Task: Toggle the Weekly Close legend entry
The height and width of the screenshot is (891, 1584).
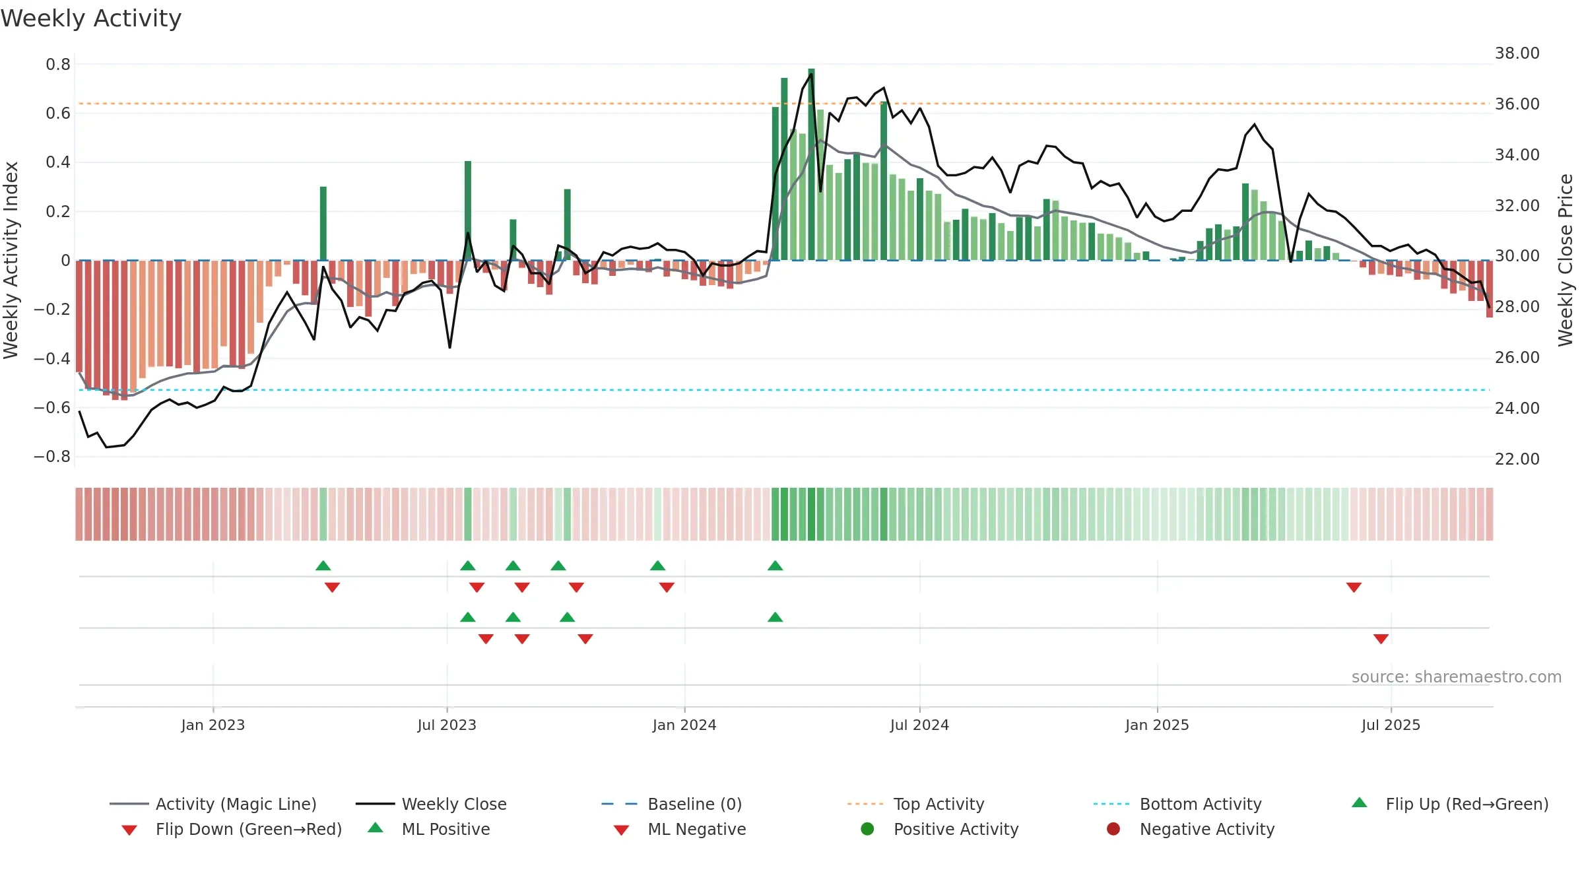Action: coord(431,804)
